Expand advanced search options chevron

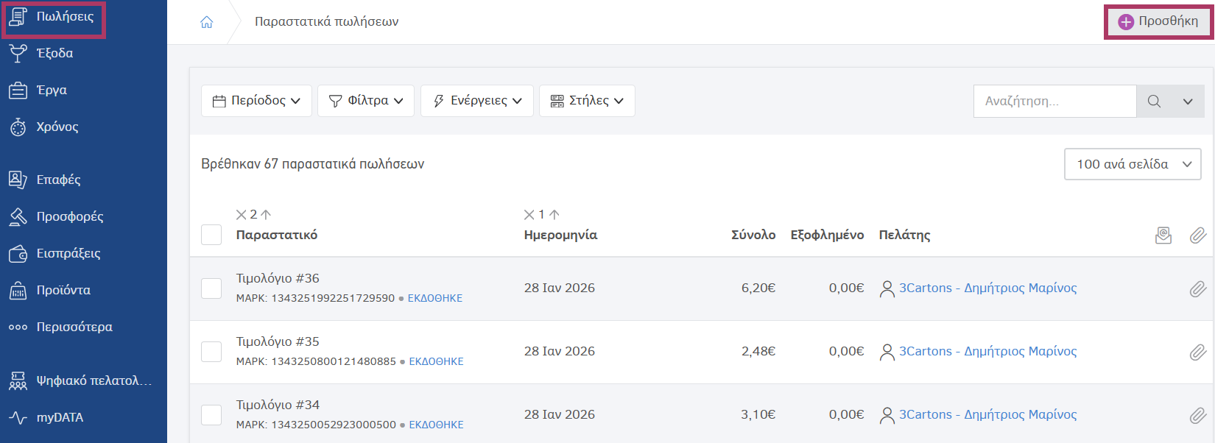click(x=1188, y=101)
